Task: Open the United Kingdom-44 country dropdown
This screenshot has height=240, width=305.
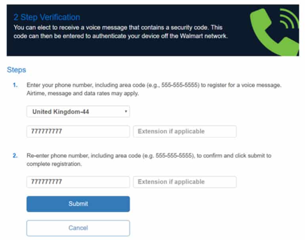Action: tap(78, 112)
